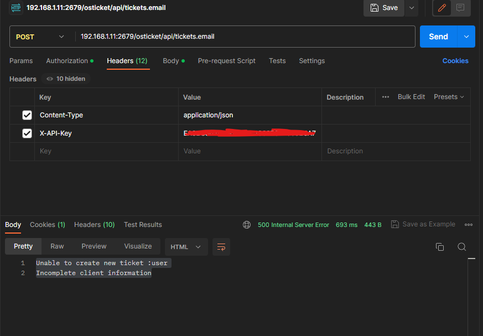483x336 pixels.
Task: Open the Authorization tab
Action: (x=69, y=61)
